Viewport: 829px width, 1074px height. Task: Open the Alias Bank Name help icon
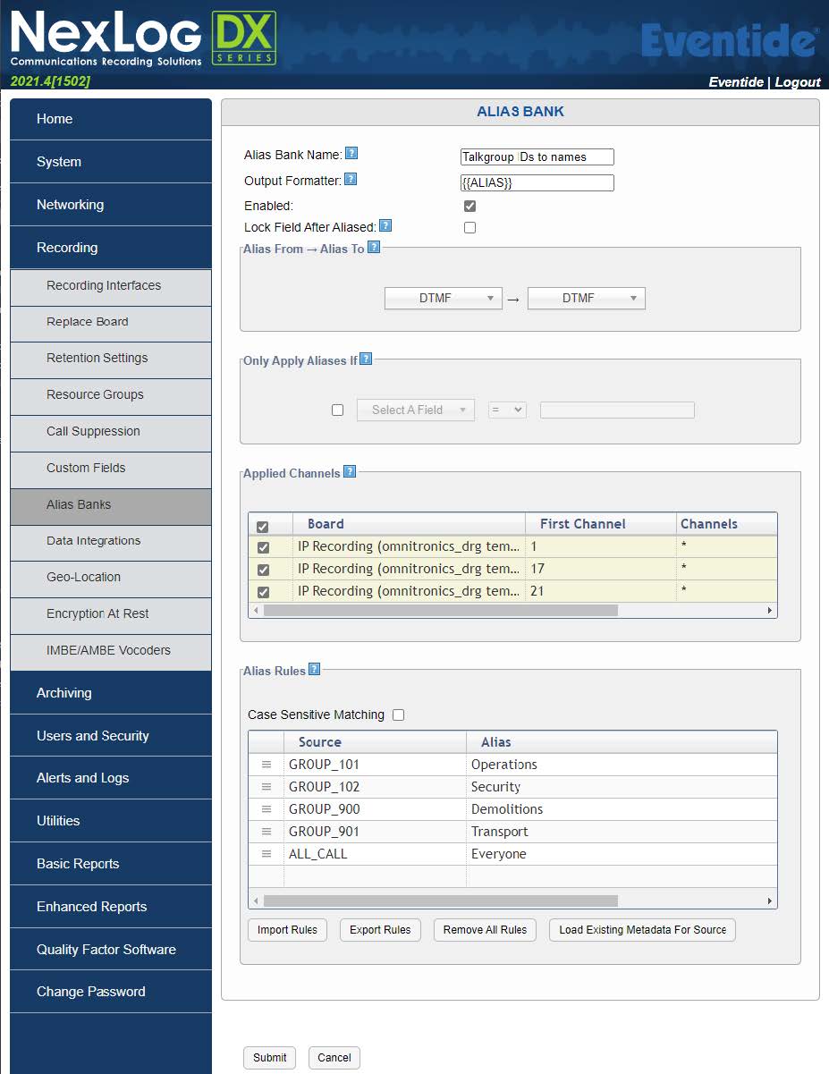(351, 153)
